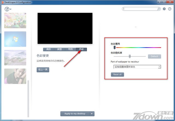This screenshot has height=121, width=175.
Task: Click on the rainbow hue slider track
Action: [x=139, y=47]
